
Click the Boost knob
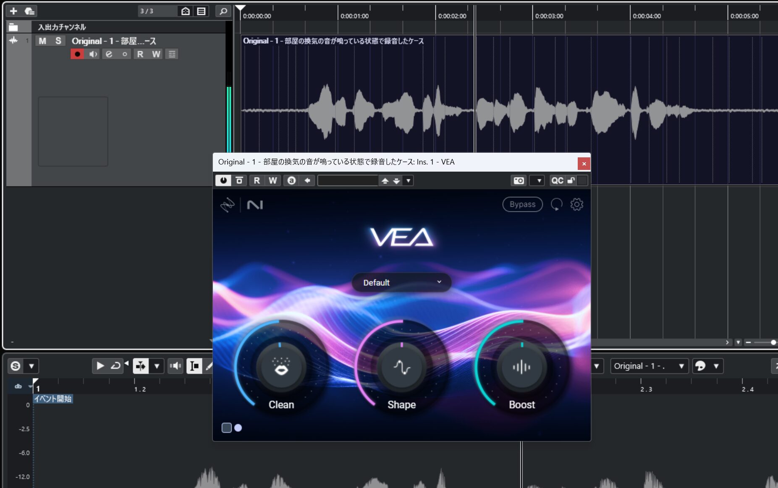(x=522, y=367)
